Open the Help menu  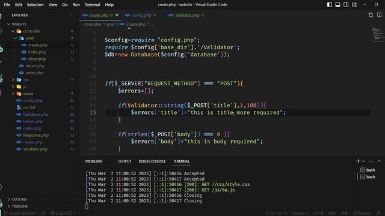pos(109,5)
